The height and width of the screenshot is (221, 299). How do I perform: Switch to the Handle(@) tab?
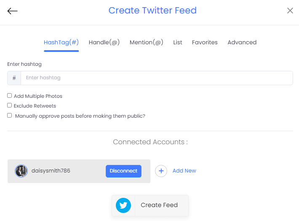click(104, 42)
